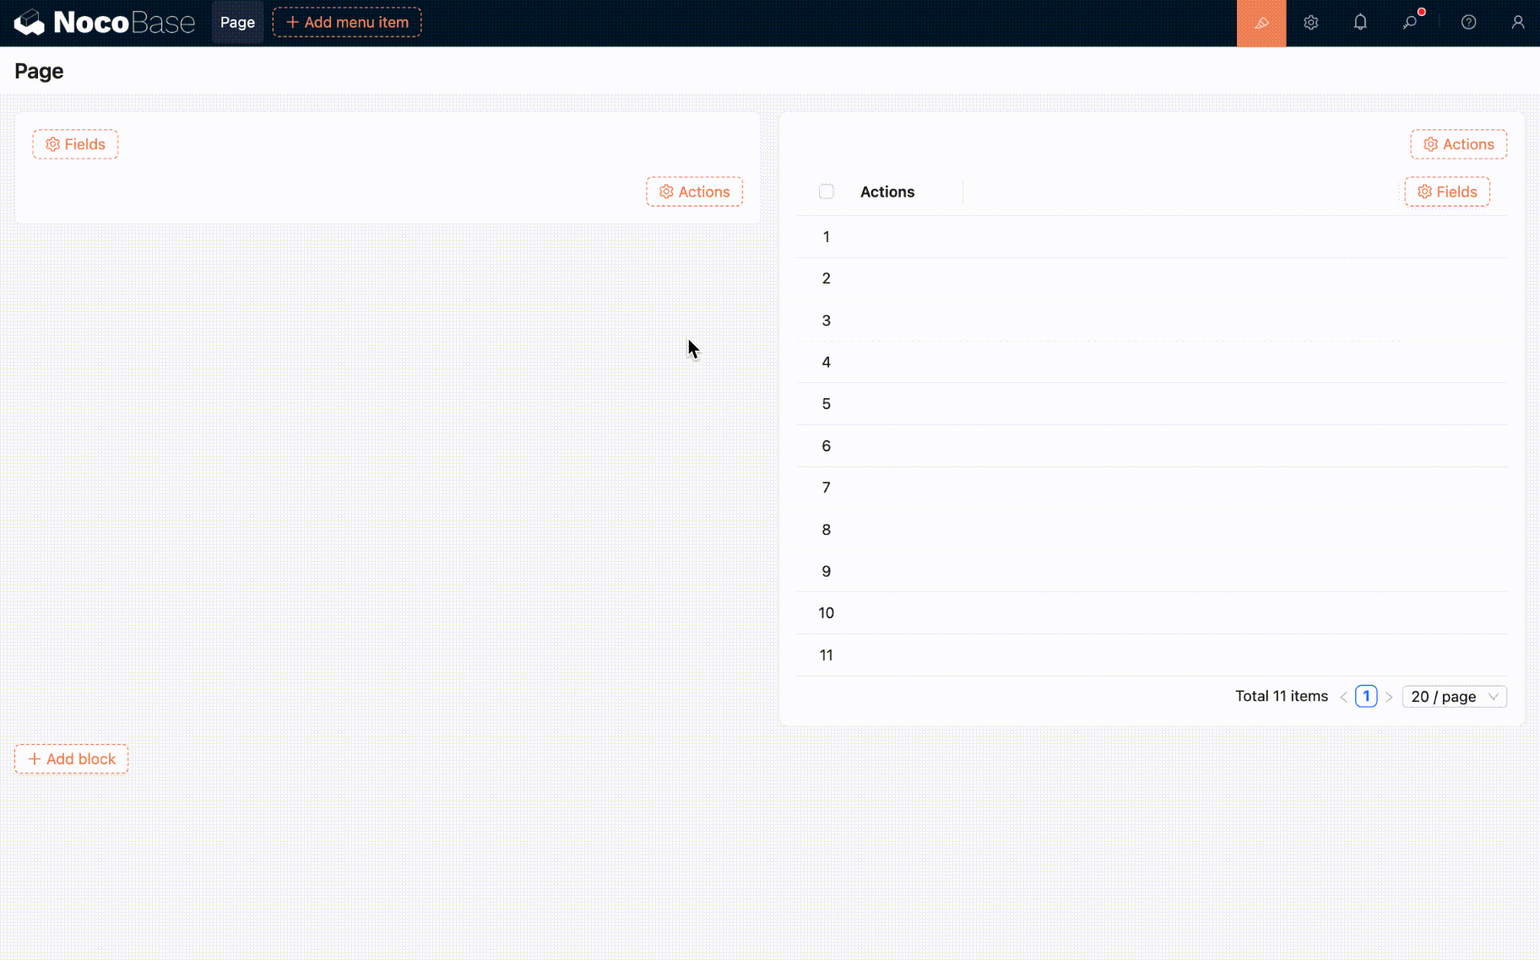This screenshot has width=1540, height=960.
Task: Select page 1 in pagination
Action: 1365,697
